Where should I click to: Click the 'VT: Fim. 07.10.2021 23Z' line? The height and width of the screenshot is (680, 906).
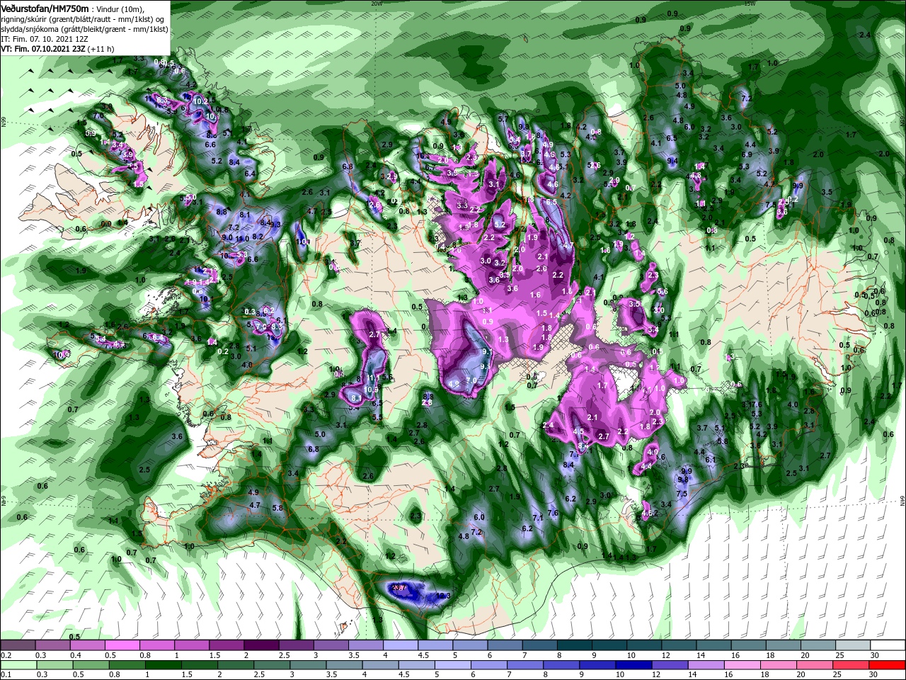tap(57, 49)
